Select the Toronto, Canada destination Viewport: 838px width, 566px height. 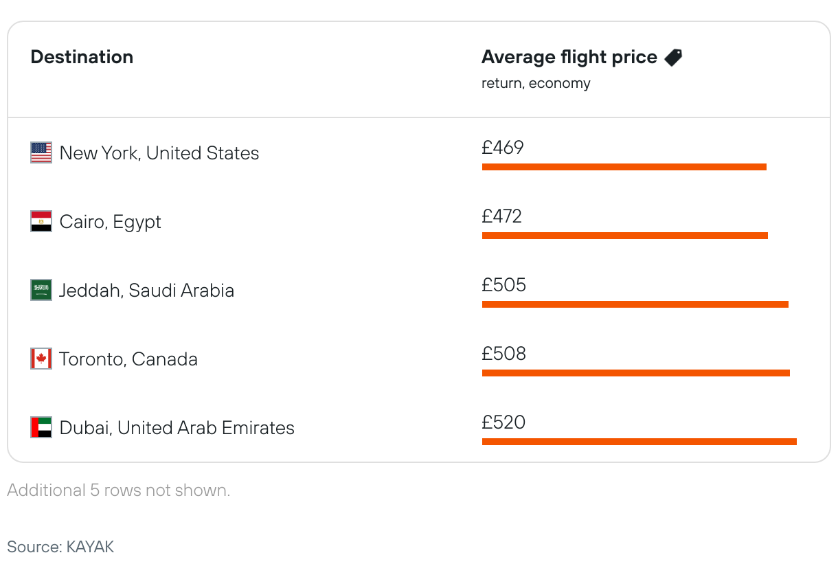pos(128,359)
